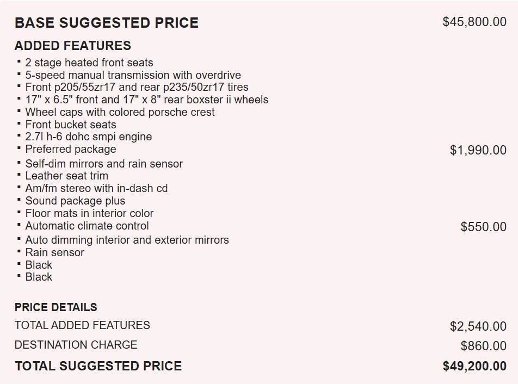Select the 2 stage heated front seats item
518x384 pixels.
coord(89,63)
